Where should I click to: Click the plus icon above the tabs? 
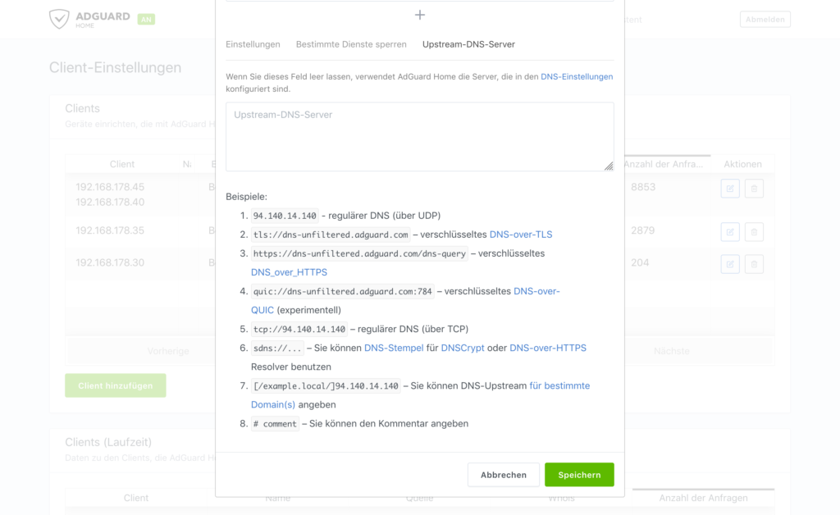[x=419, y=15]
